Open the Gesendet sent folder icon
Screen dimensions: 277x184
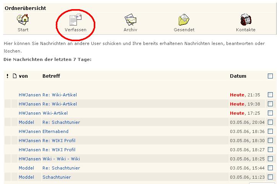184,19
